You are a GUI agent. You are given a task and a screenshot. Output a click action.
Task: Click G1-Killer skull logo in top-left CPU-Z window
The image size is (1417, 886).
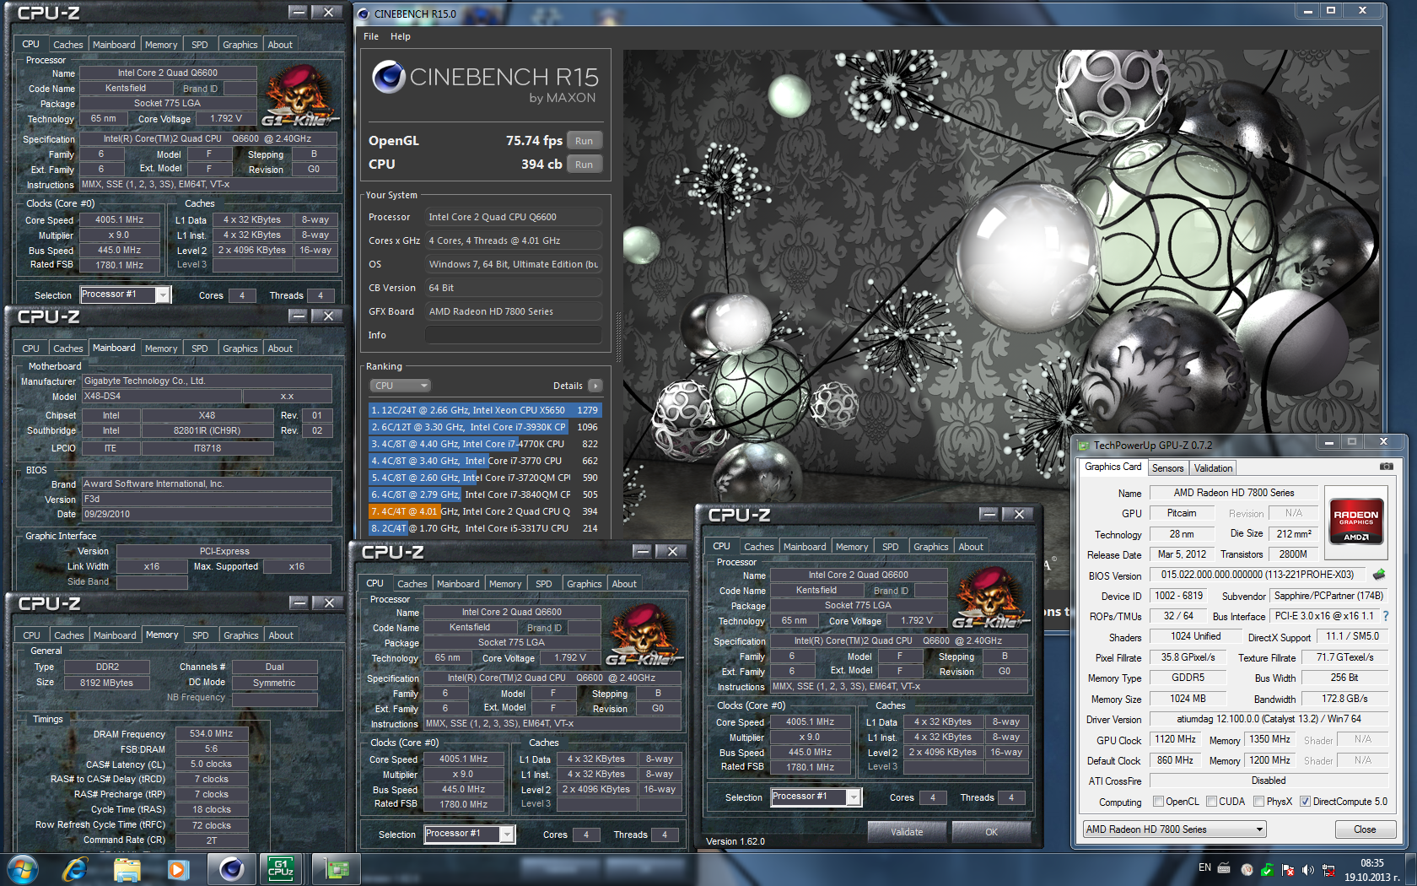pyautogui.click(x=300, y=97)
